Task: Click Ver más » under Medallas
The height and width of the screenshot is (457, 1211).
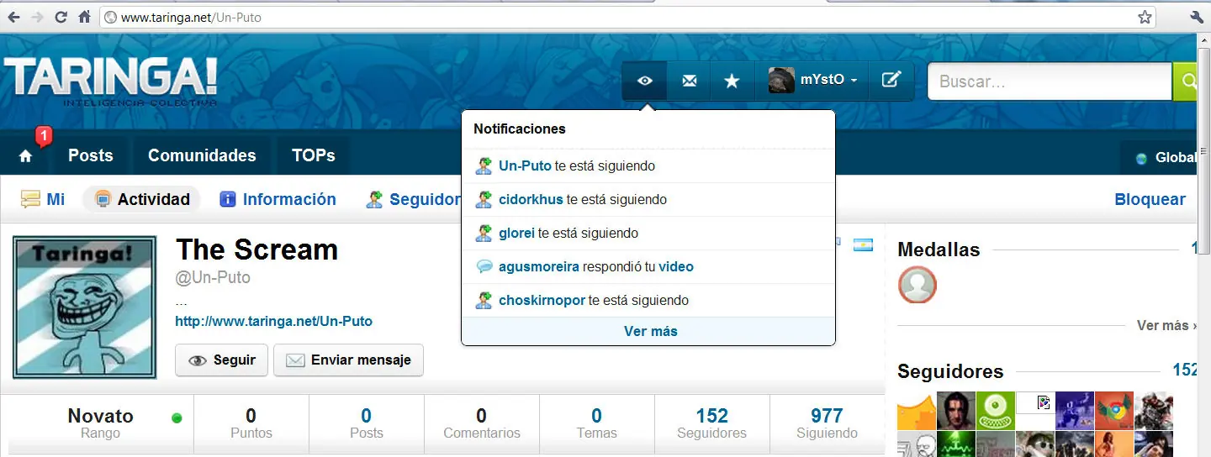Action: 1167,325
